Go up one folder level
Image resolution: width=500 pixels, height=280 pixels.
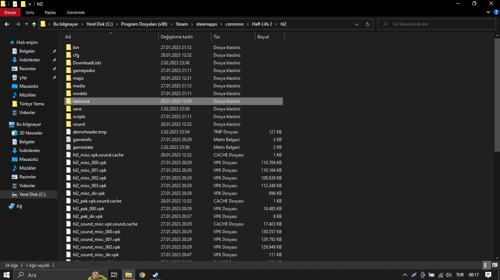click(x=34, y=24)
